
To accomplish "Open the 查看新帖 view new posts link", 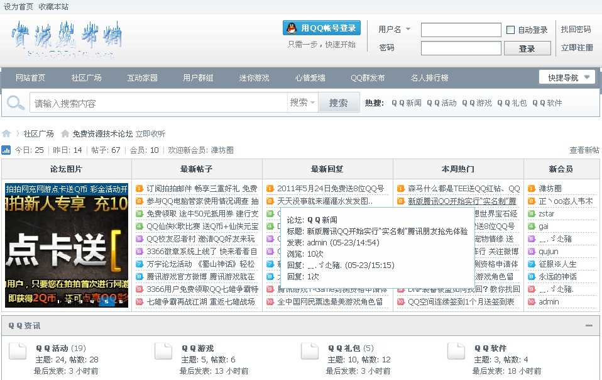I will tap(584, 150).
